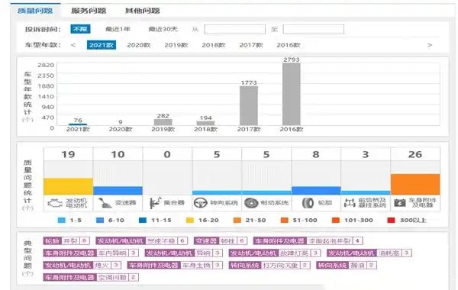The image size is (458, 290).
Task: Select the steering wheel system icon
Action: click(200, 203)
